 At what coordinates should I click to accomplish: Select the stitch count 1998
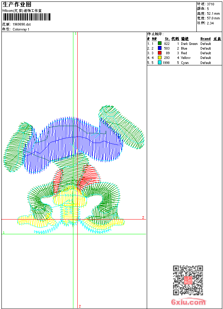tap(166, 63)
